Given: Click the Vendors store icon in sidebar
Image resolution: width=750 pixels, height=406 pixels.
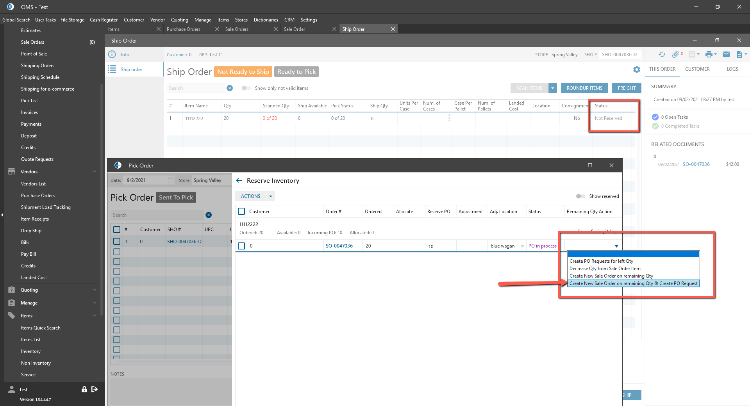Looking at the screenshot, I should [12, 172].
